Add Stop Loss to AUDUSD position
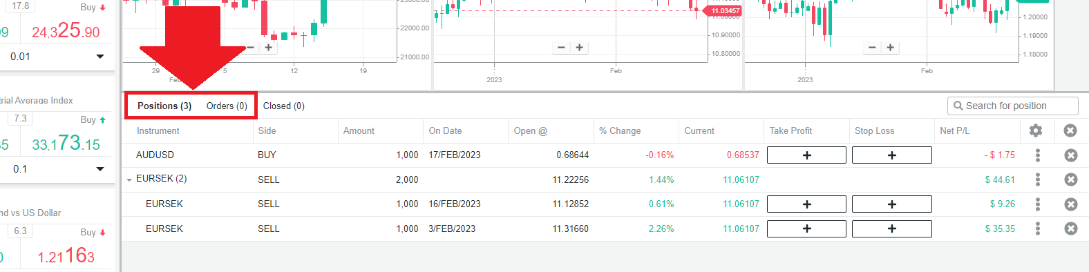 (892, 155)
